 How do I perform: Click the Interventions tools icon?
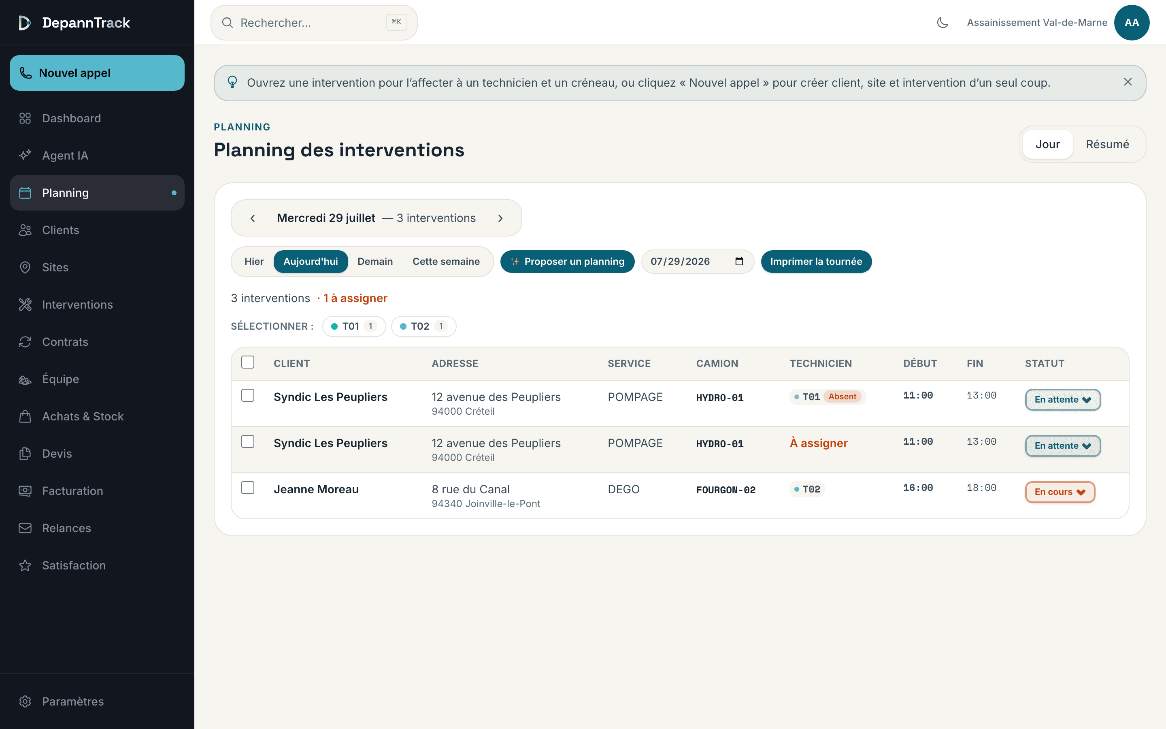pyautogui.click(x=25, y=305)
